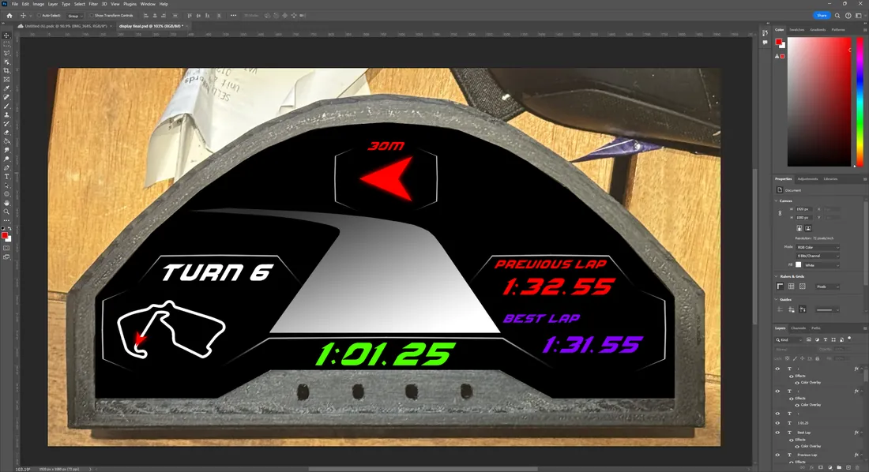Click the red color picker field
This screenshot has width=869, height=472.
click(x=819, y=102)
